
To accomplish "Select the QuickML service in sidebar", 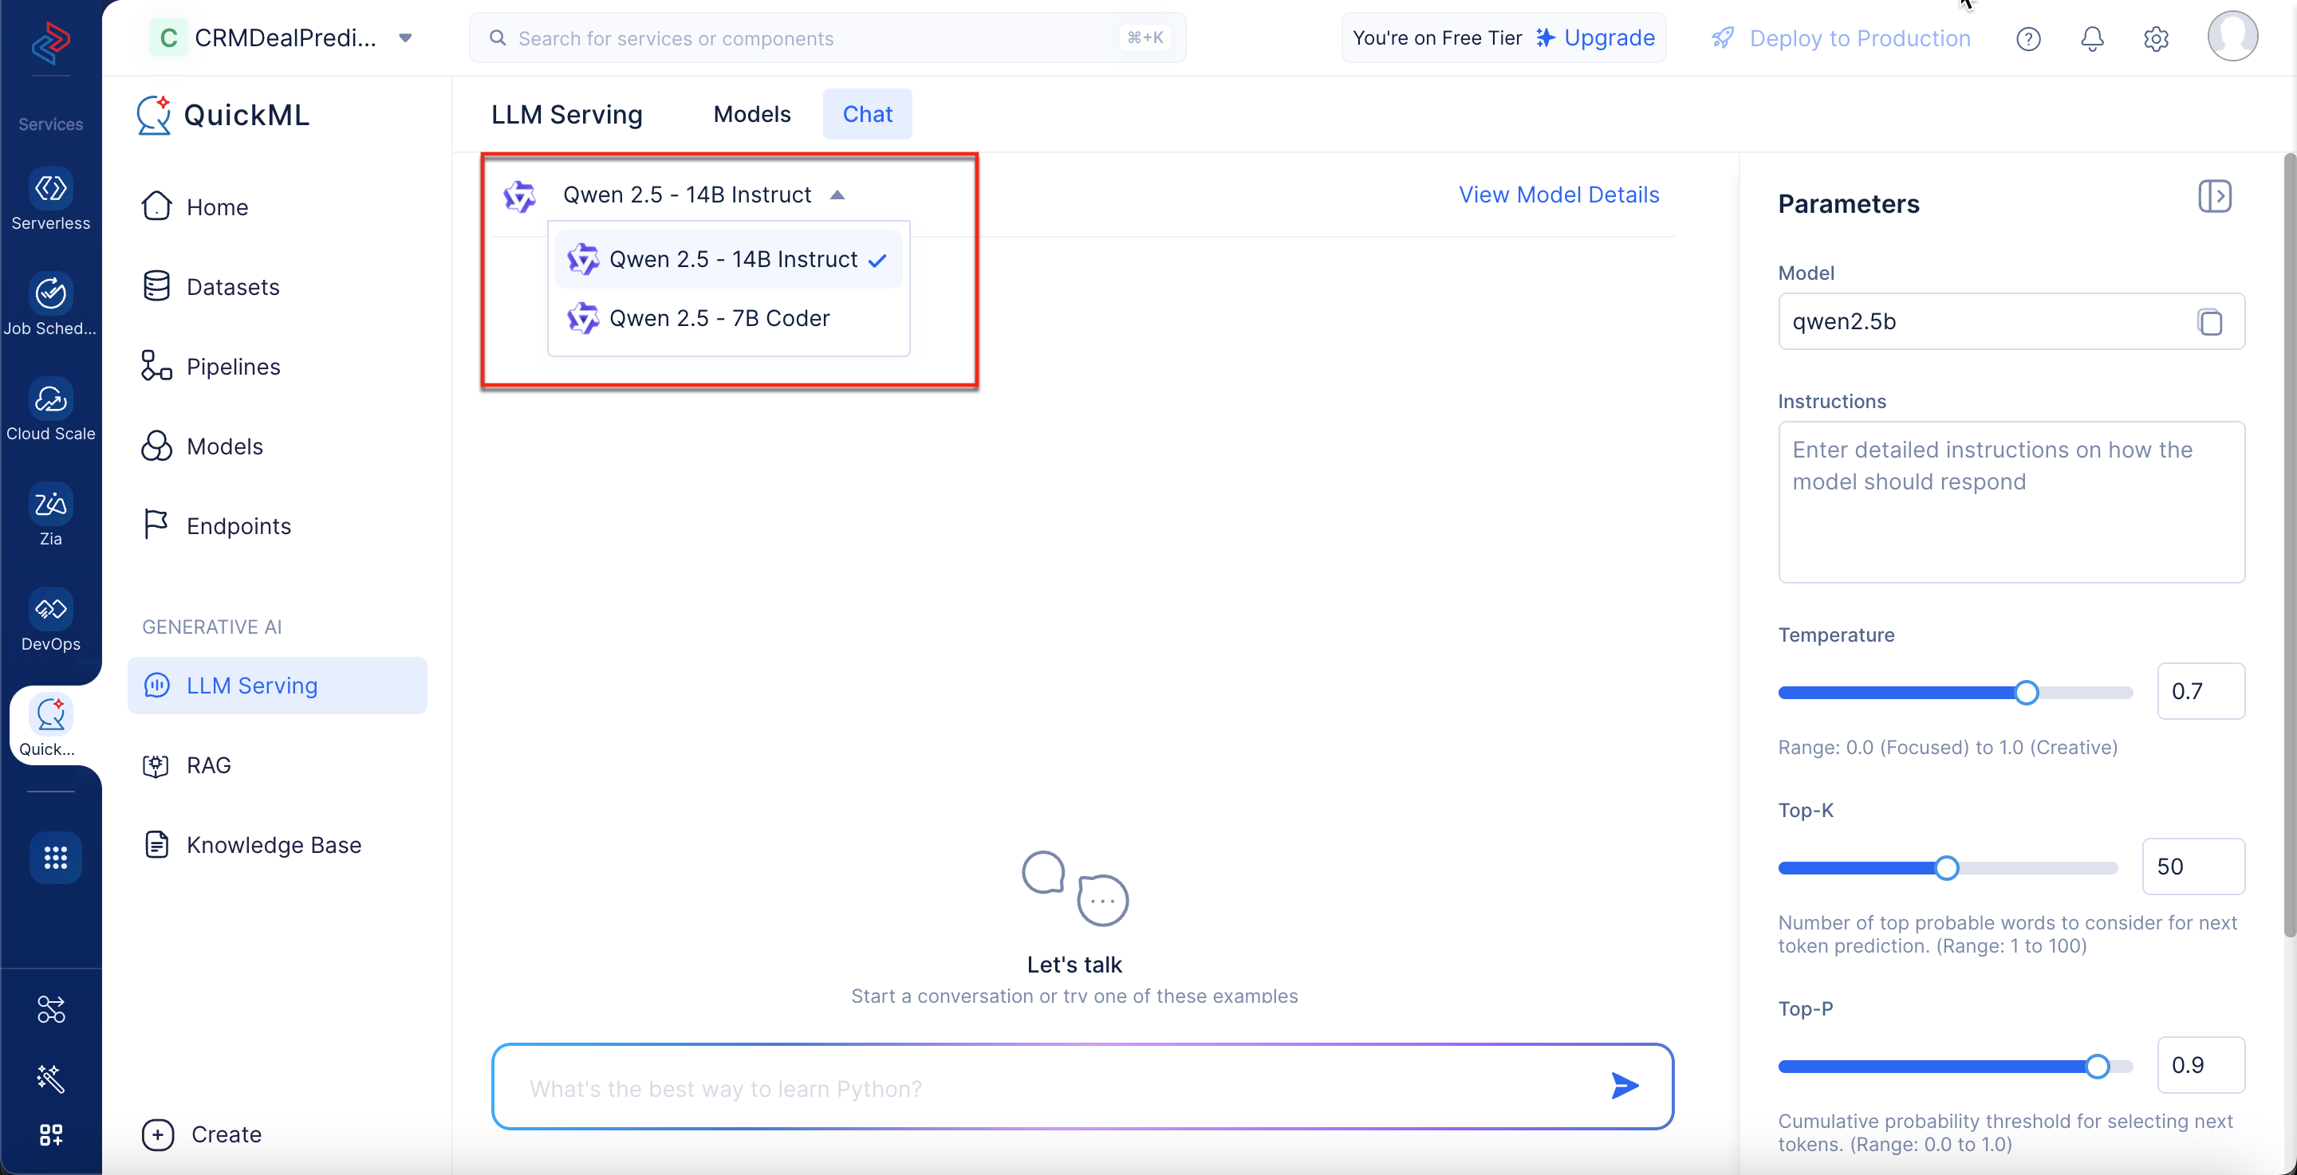I will pos(51,726).
